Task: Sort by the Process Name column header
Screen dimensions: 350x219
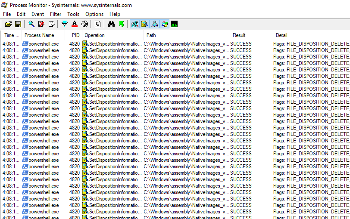Action: point(43,35)
